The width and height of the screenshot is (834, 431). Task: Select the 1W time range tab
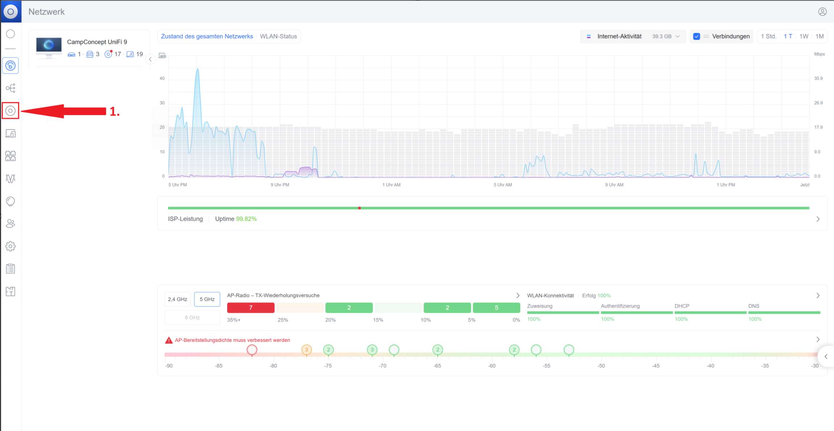(804, 37)
